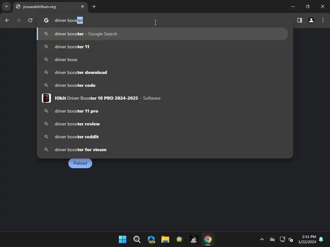Select the 'driver booster 11' suggestion

coord(162,47)
